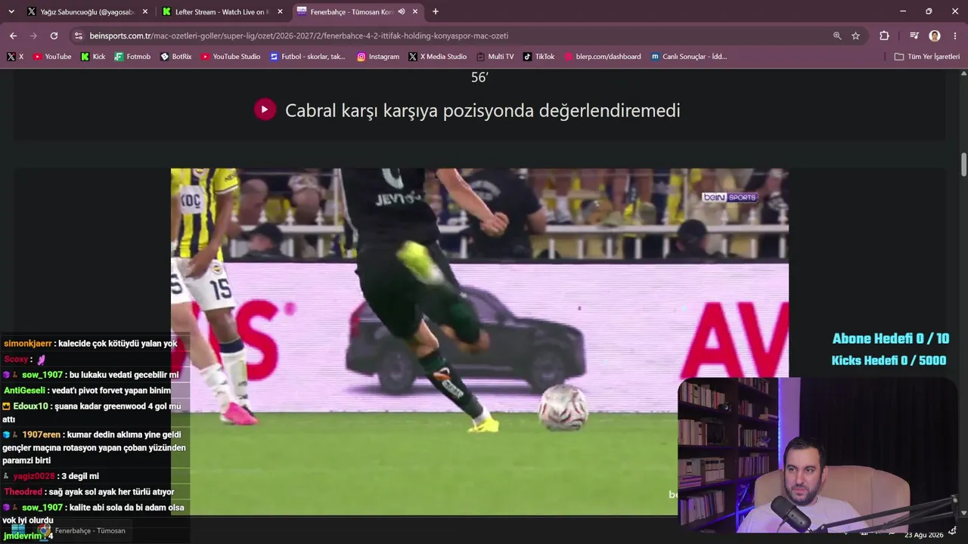
Task: Open the Fotmob bookmark
Action: click(132, 57)
